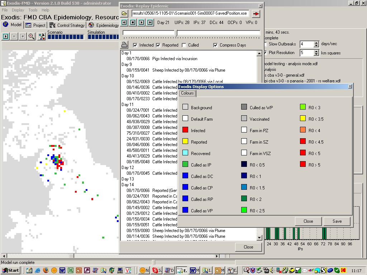
Task: Increase the days/sec spinner value
Action: pos(316,43)
